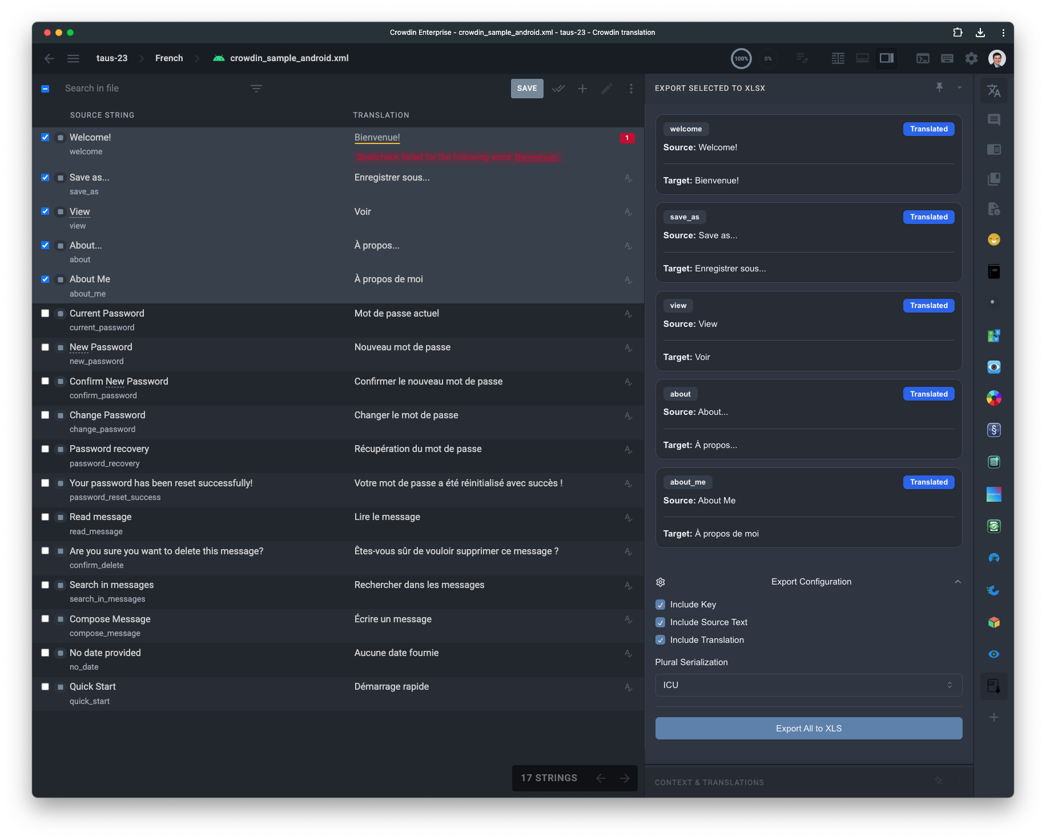Open the console terminal icon in header
The image size is (1046, 840).
(x=923, y=58)
